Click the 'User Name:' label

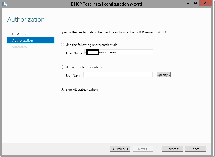[x=74, y=53]
